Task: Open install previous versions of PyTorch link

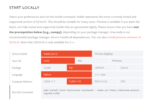Action: tap(124, 37)
